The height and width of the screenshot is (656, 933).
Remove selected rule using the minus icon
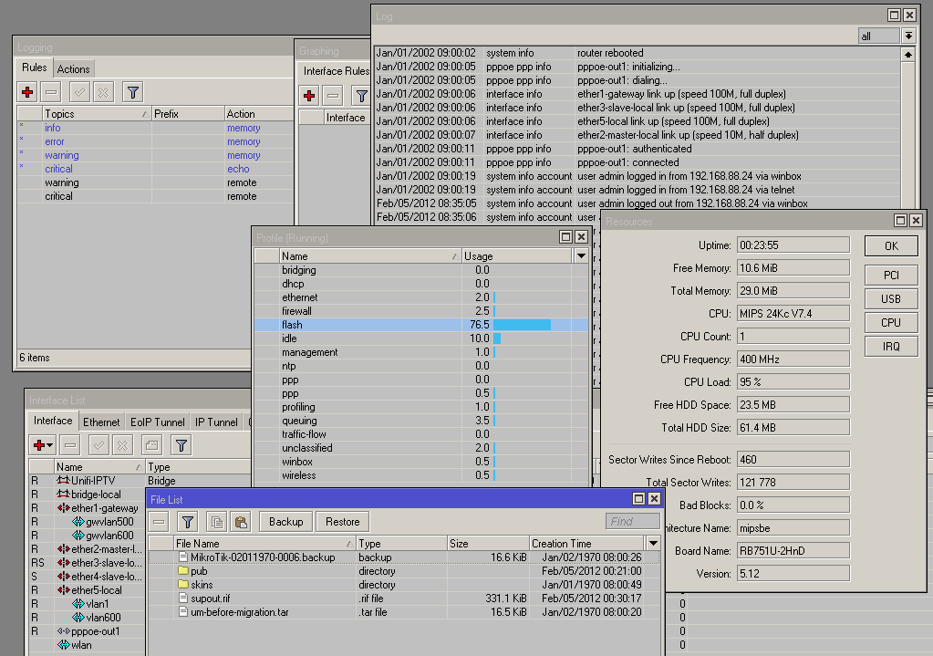pyautogui.click(x=51, y=90)
